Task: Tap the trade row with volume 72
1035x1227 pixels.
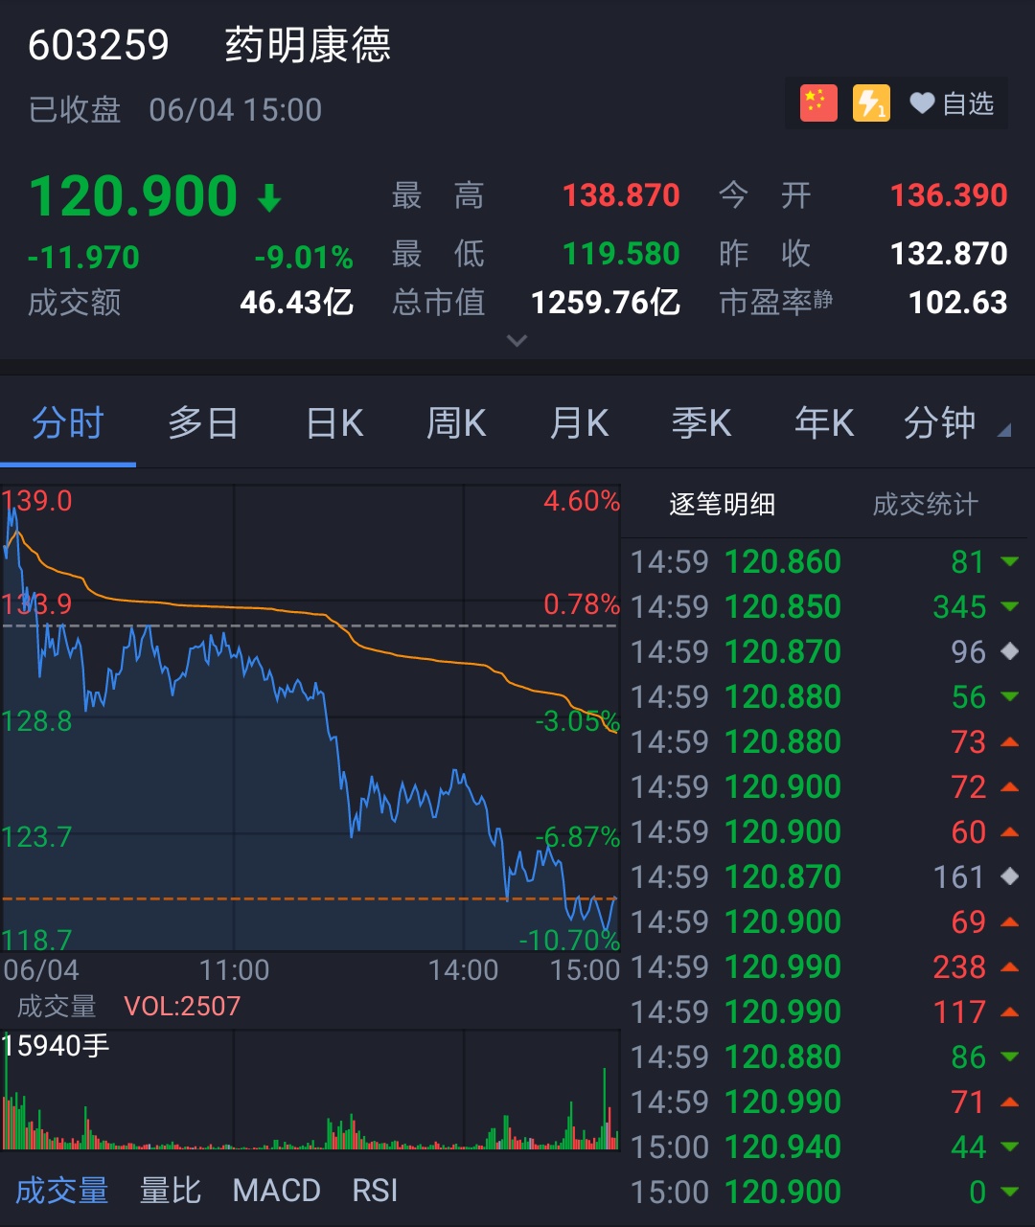Action: (x=828, y=786)
